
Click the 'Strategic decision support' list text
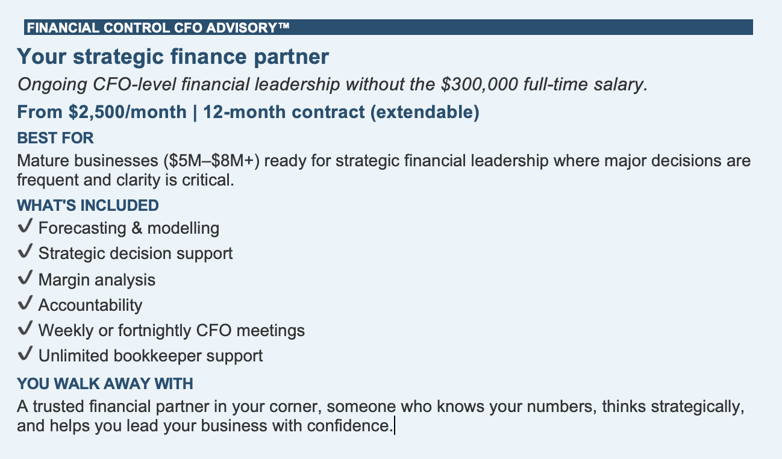coord(136,254)
